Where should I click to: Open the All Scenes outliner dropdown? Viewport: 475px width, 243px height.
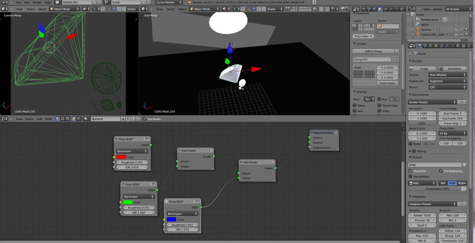[458, 9]
